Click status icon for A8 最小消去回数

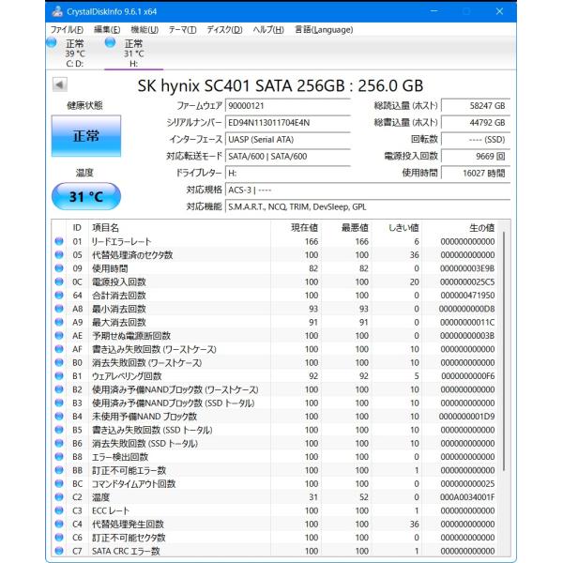[x=59, y=309]
